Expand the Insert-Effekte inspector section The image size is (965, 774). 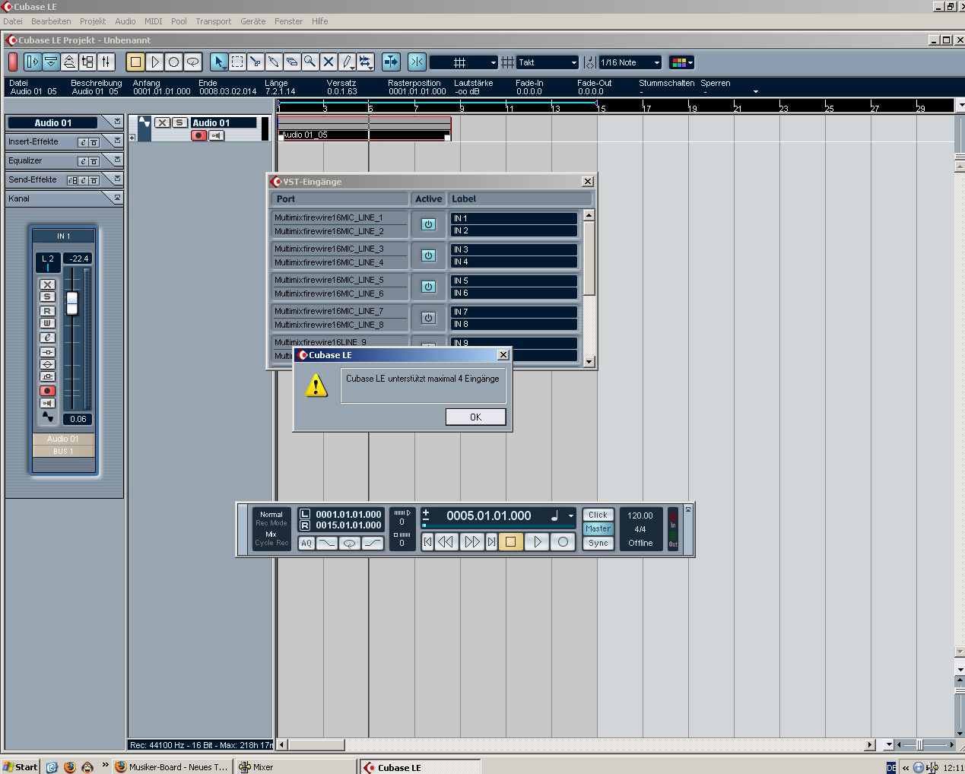coord(117,141)
